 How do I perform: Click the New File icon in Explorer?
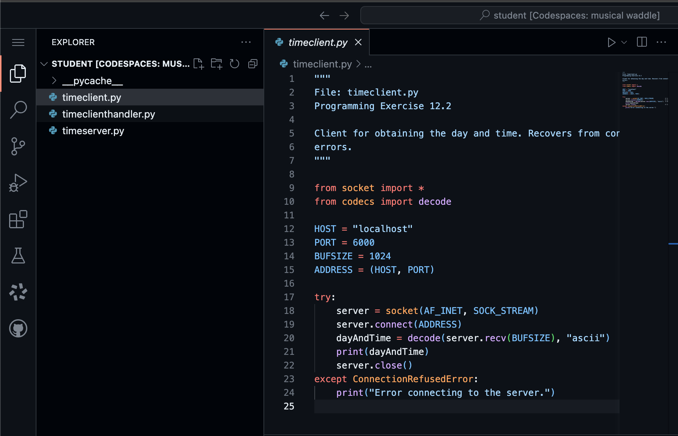[x=199, y=64]
